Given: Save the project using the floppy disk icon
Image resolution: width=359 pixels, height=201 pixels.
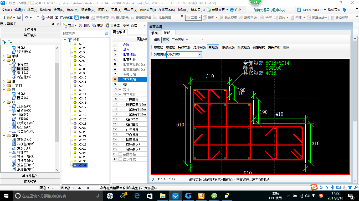Looking at the screenshot, I should pyautogui.click(x=19, y=18).
